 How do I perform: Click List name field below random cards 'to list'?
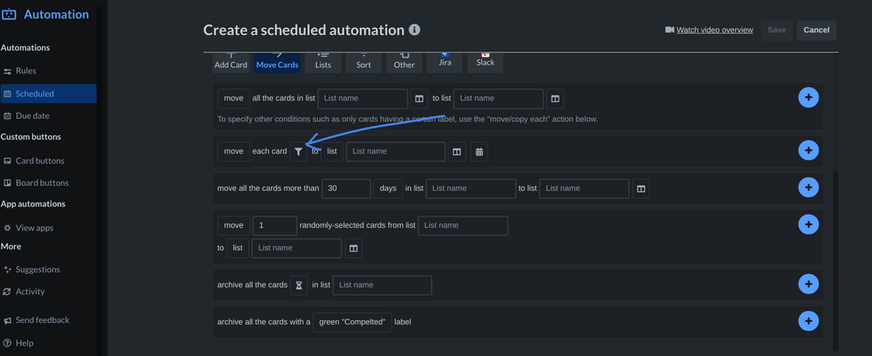(297, 248)
